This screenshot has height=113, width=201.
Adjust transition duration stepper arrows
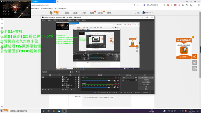[136, 80]
